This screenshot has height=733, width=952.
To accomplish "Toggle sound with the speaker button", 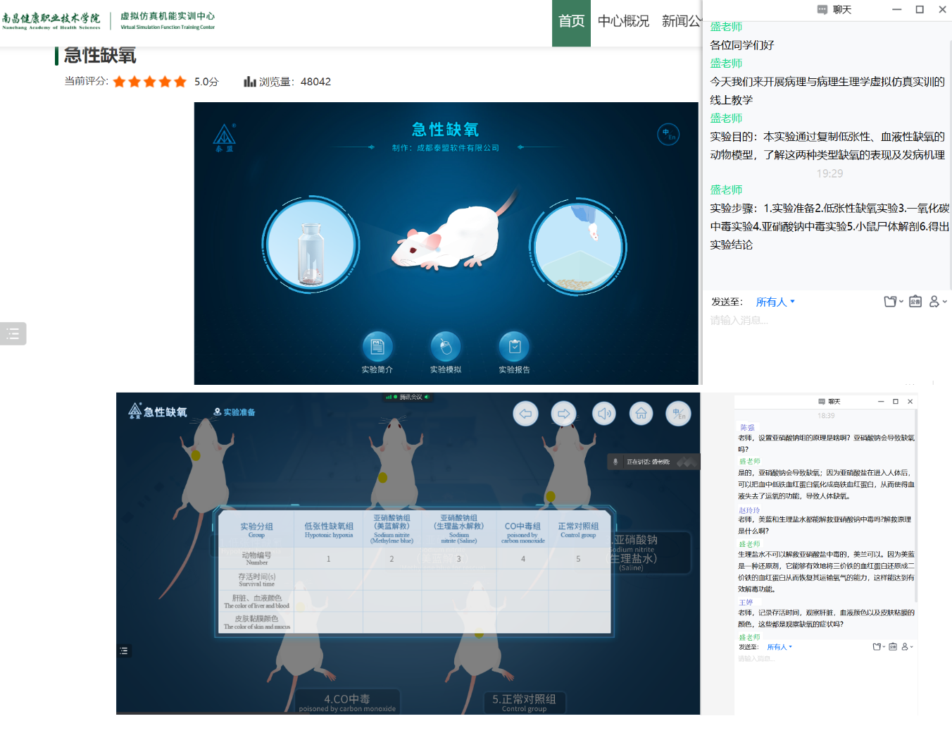I will pos(603,414).
